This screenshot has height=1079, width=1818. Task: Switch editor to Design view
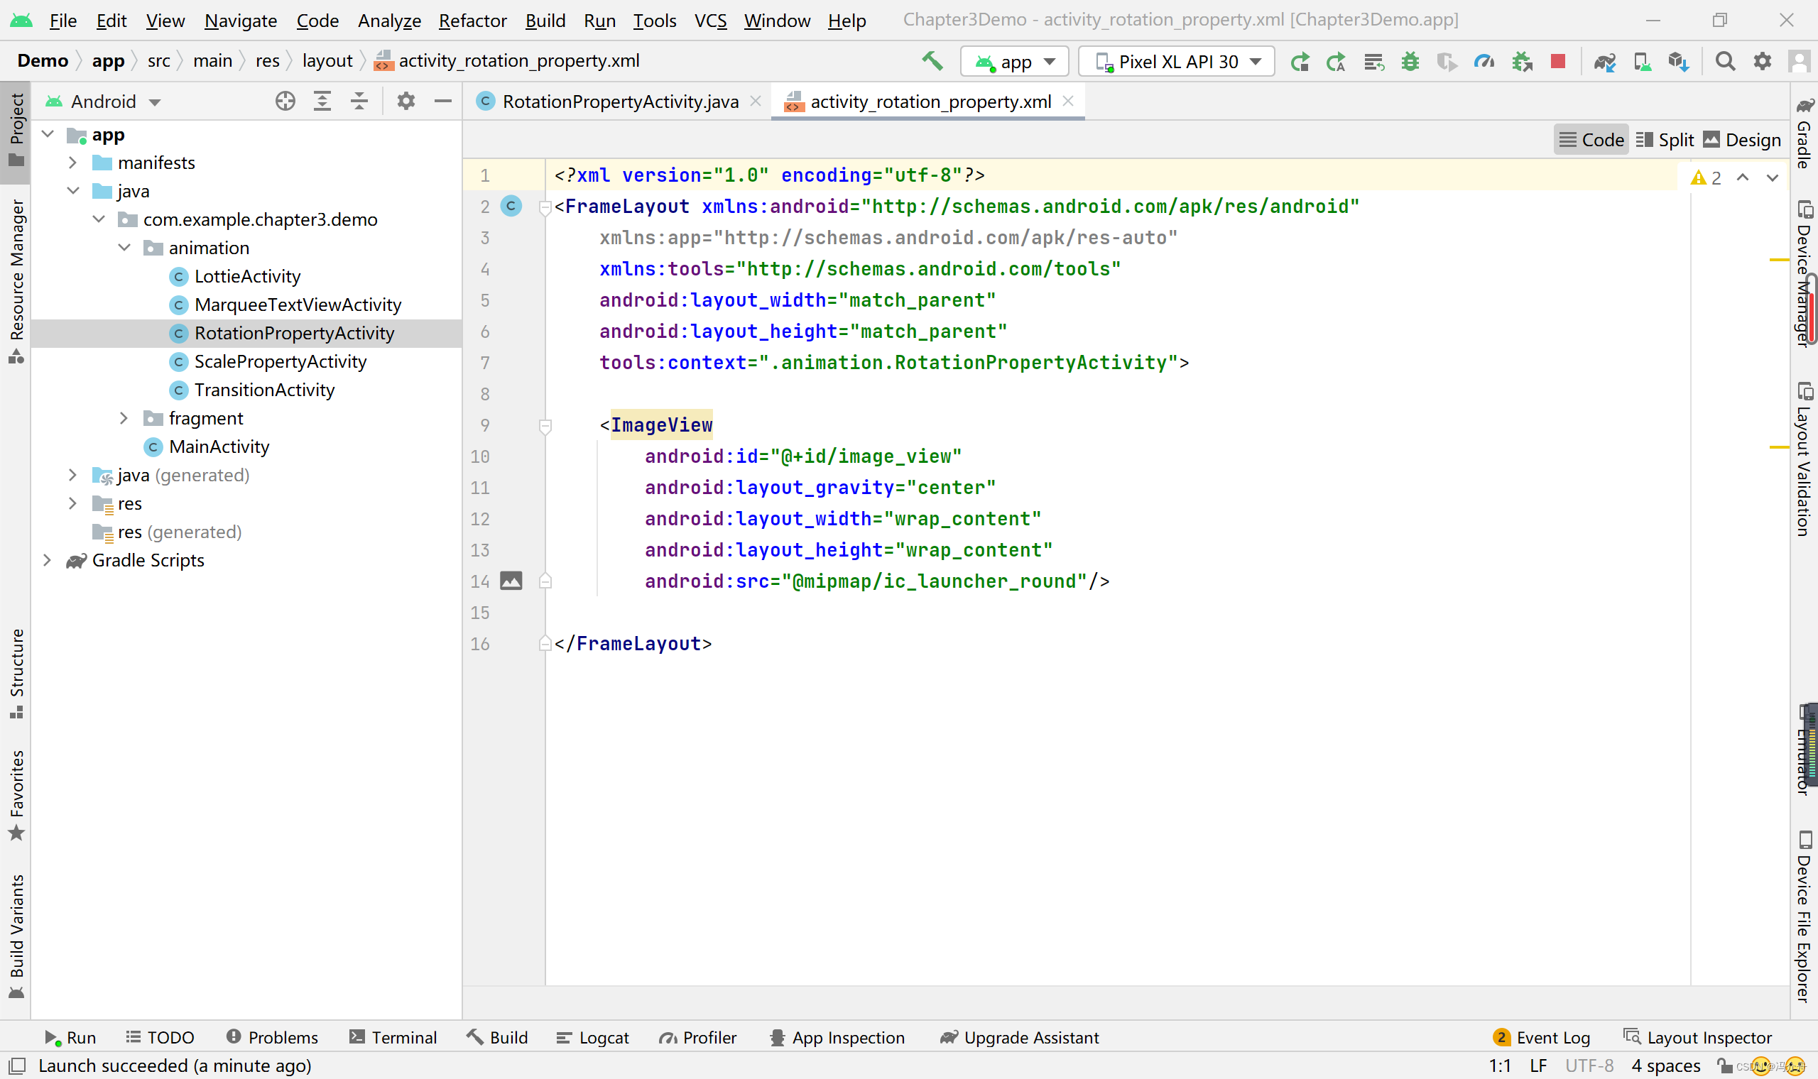coord(1743,140)
